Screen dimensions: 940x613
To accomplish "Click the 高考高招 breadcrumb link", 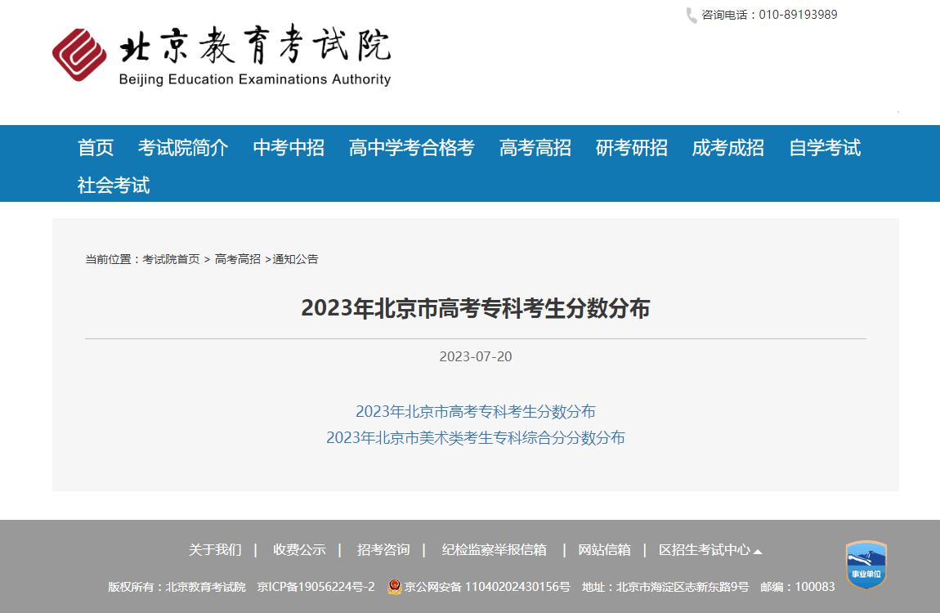I will pyautogui.click(x=237, y=259).
